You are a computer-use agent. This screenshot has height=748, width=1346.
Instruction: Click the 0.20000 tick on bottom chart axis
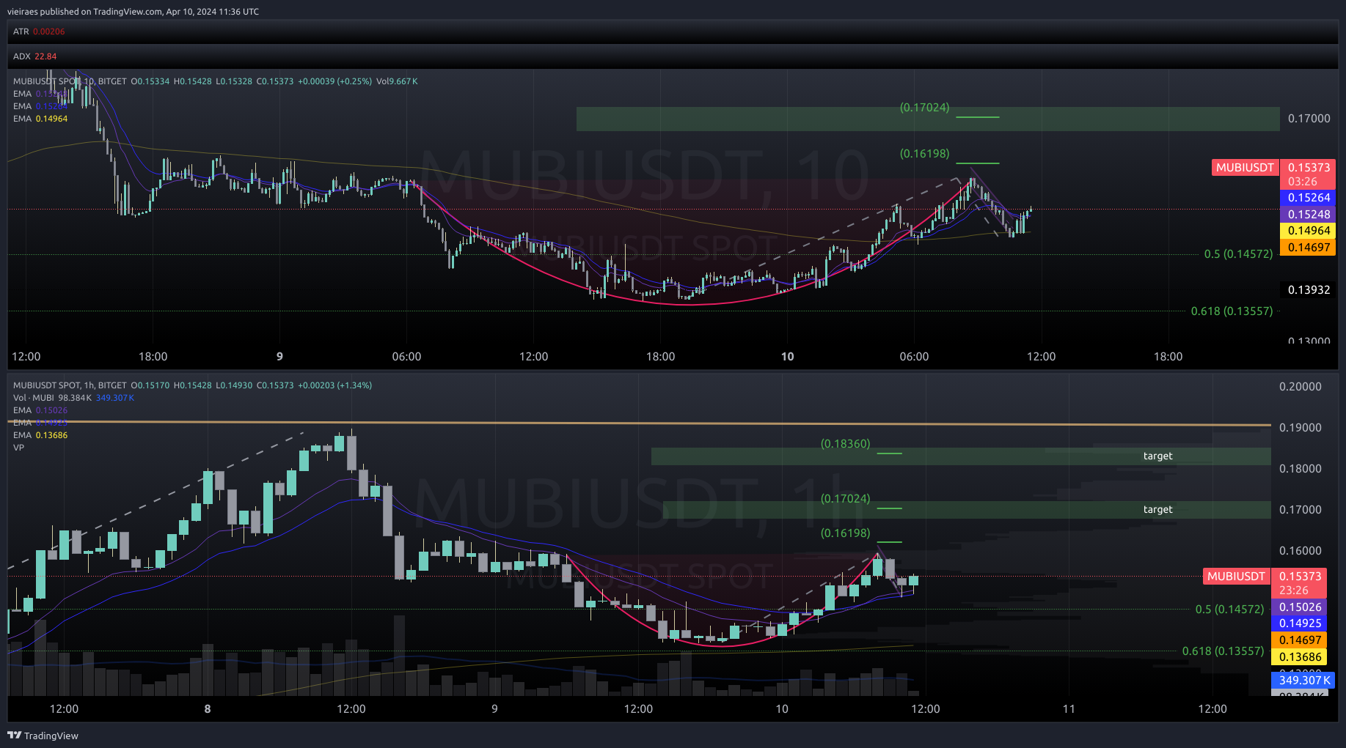(1300, 387)
